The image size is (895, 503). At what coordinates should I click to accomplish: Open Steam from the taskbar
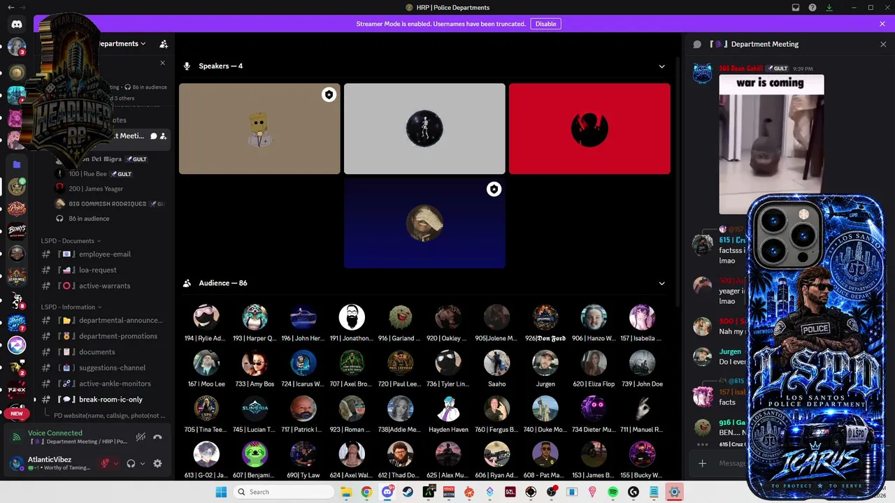(x=408, y=492)
